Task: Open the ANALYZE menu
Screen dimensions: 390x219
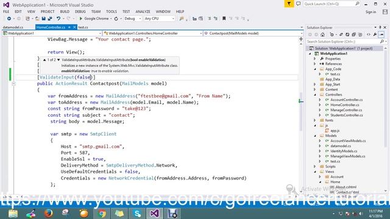Action: click(143, 12)
